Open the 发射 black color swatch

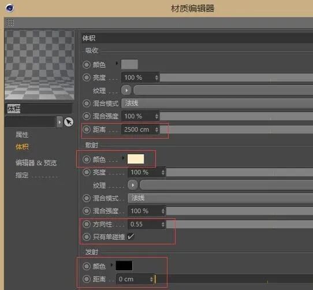tap(124, 266)
